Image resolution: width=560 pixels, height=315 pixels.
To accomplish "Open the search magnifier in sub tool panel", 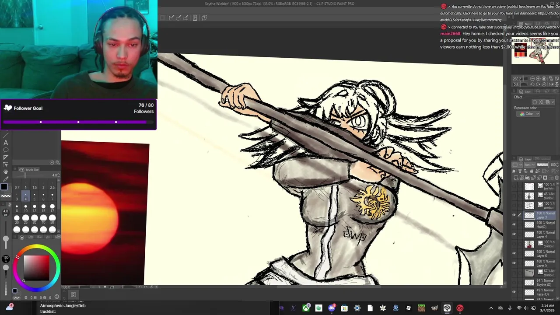I will point(57,162).
